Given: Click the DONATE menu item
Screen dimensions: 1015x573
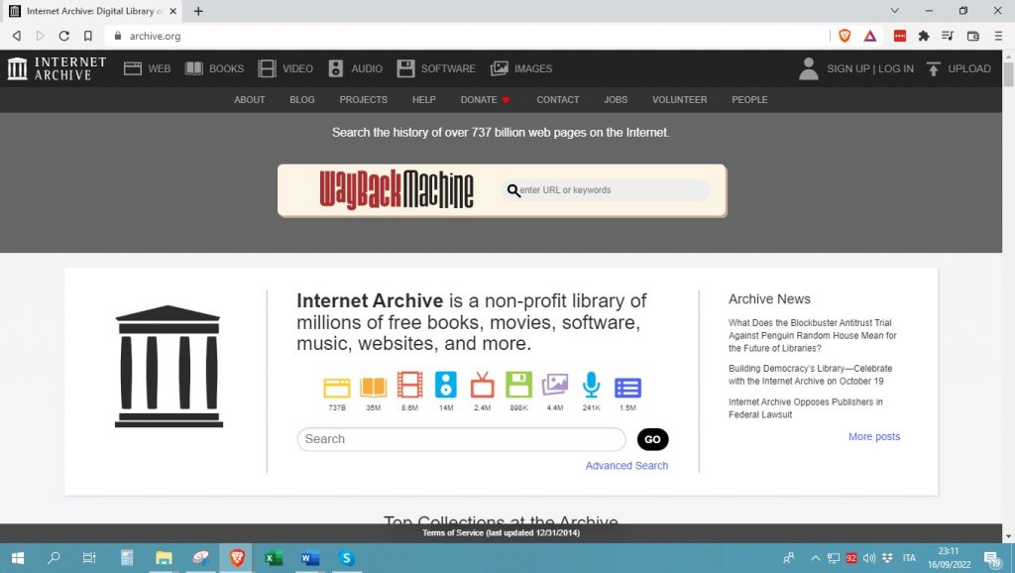Looking at the screenshot, I should coord(478,99).
